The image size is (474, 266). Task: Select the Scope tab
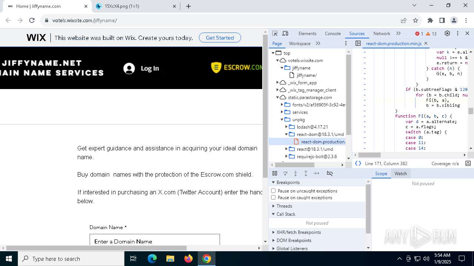click(381, 173)
